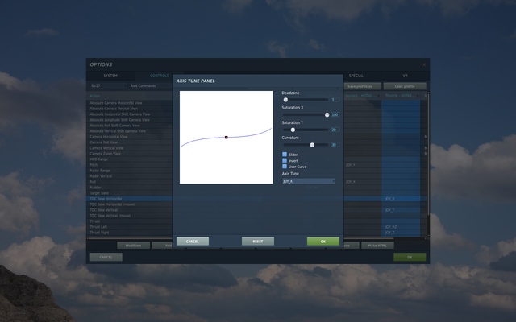Click the curve center point marker

[x=226, y=138]
